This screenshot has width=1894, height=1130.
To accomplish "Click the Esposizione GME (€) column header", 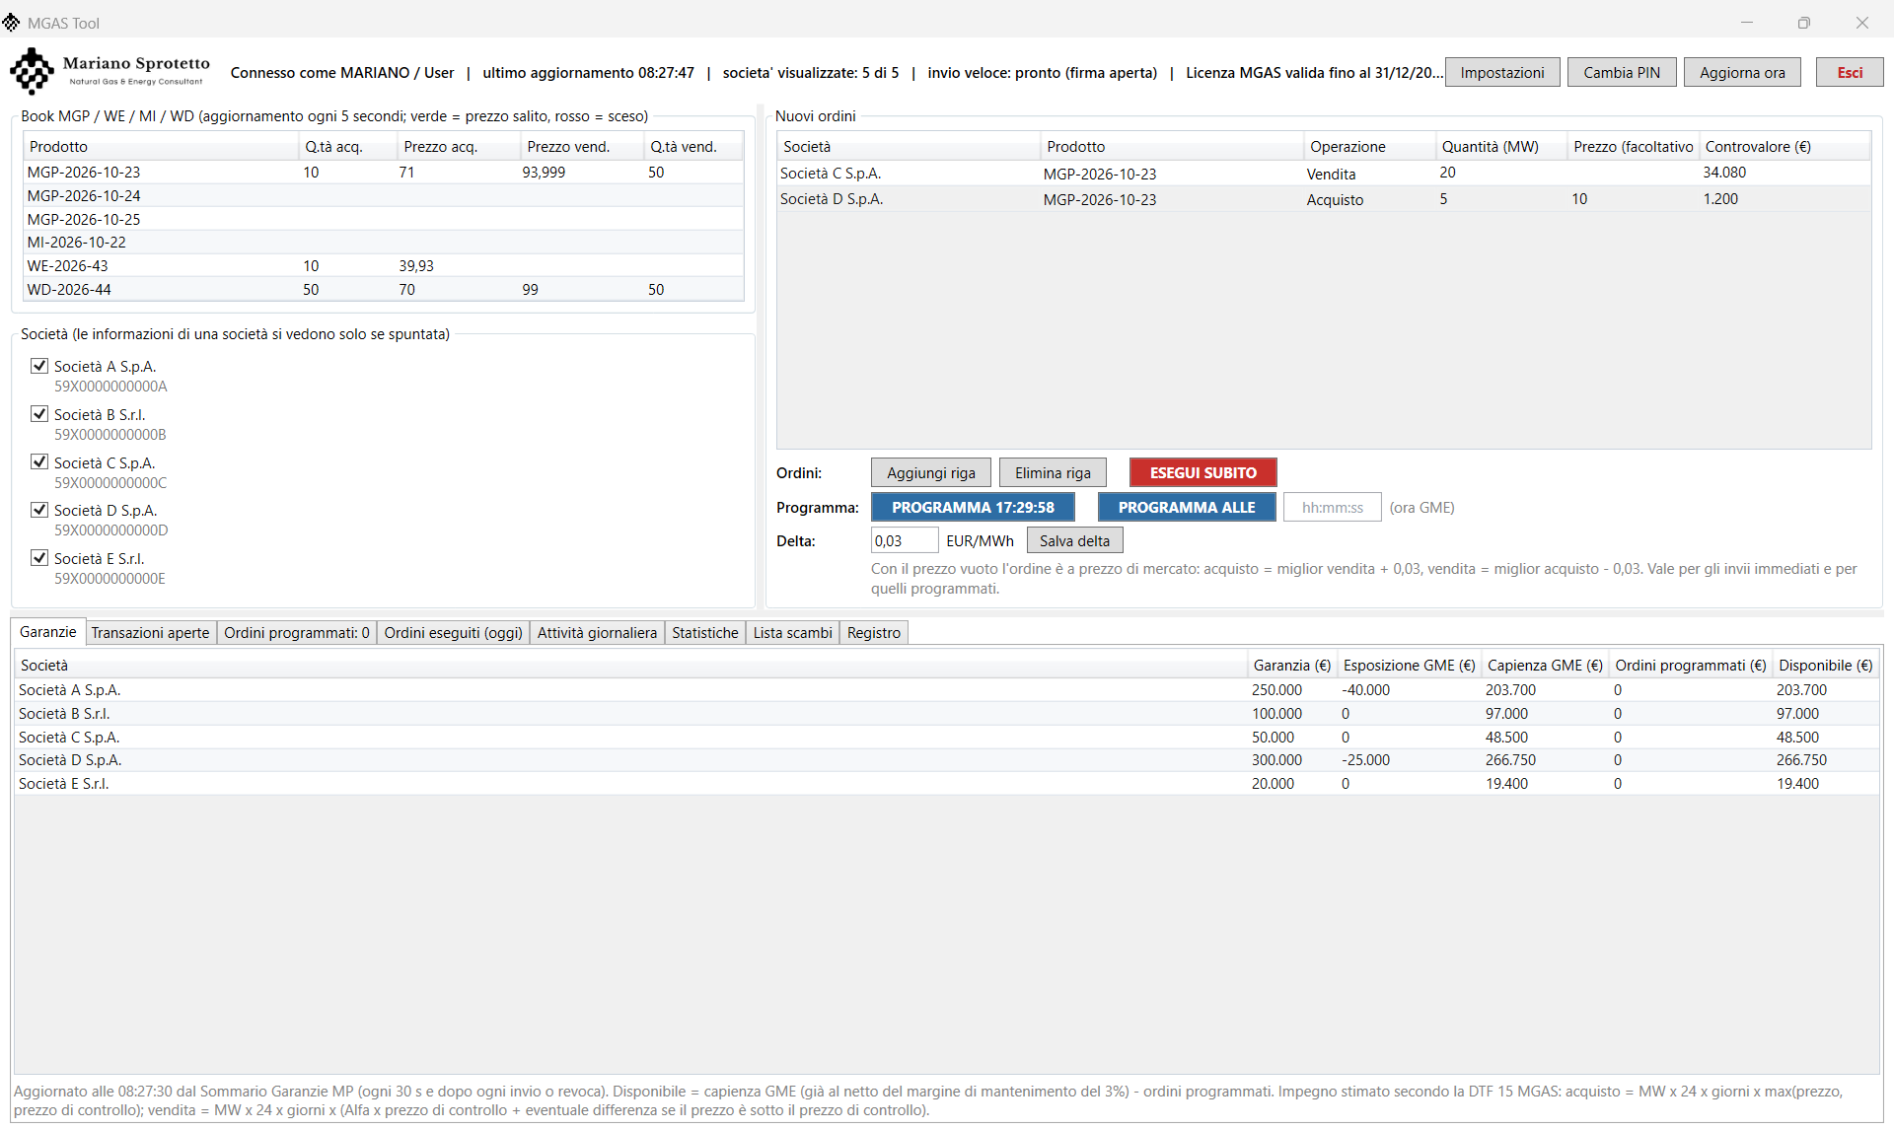I will 1409,666.
